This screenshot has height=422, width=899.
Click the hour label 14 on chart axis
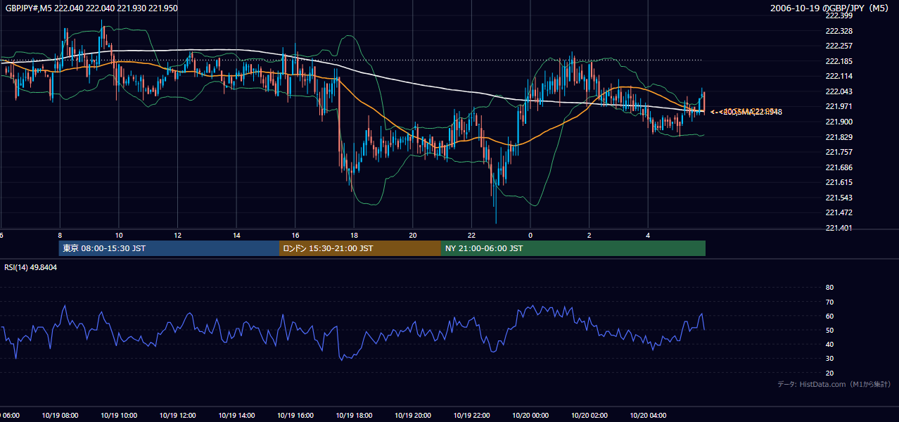click(236, 235)
